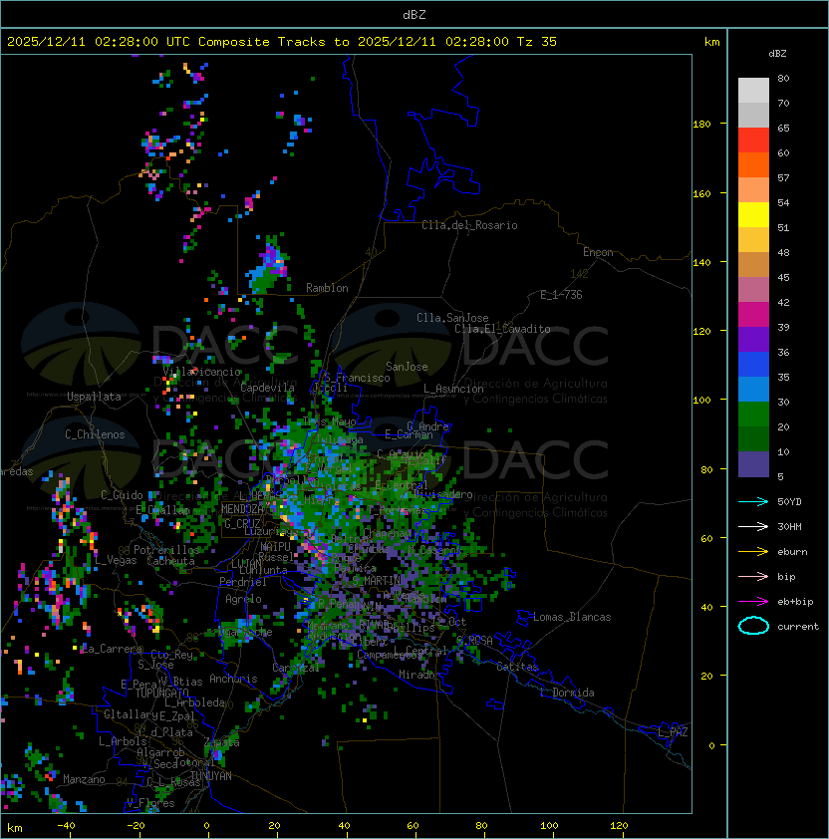Select the green 20-30 dBZ swatch
This screenshot has height=839, width=829.
click(x=753, y=414)
